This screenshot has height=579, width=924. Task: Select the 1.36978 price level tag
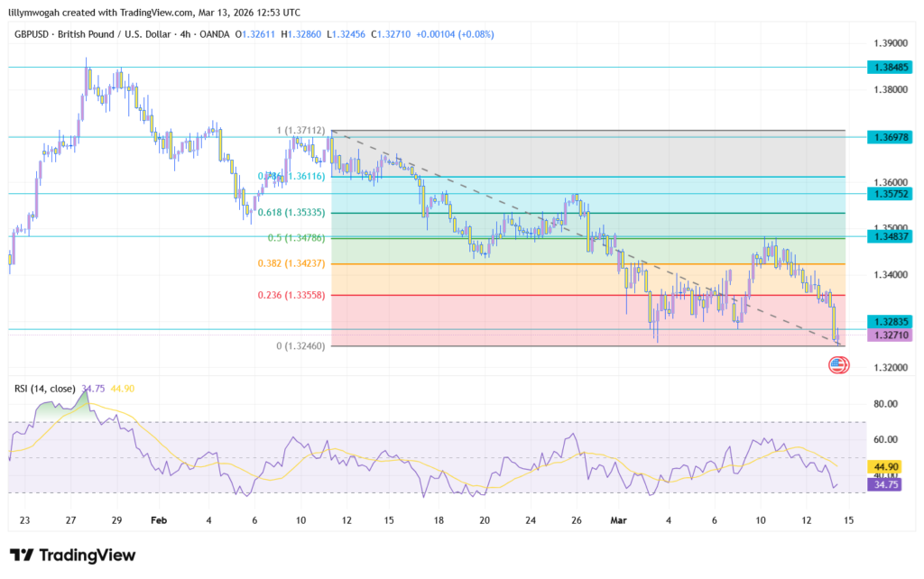click(891, 137)
